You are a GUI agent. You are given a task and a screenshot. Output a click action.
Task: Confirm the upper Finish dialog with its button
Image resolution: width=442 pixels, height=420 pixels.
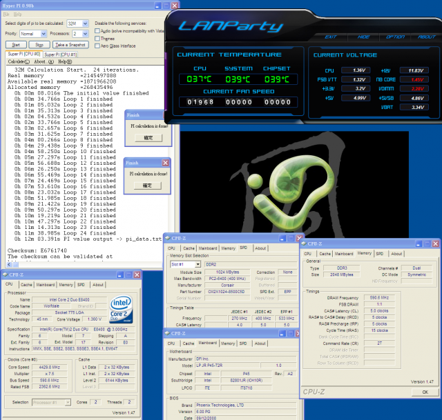[x=148, y=138]
